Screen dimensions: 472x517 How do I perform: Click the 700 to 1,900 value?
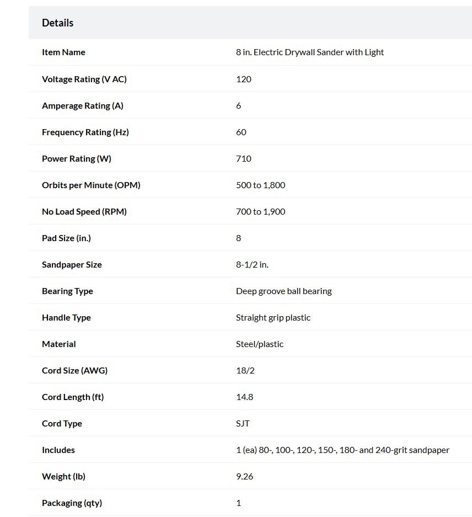(261, 212)
